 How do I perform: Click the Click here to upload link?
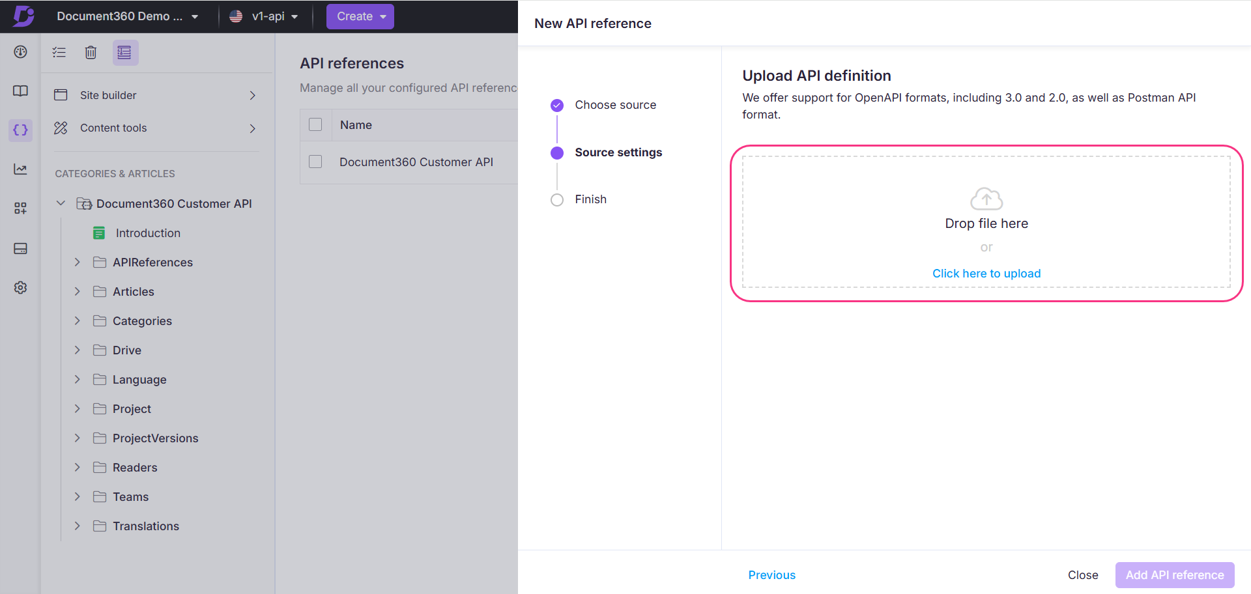click(x=986, y=273)
